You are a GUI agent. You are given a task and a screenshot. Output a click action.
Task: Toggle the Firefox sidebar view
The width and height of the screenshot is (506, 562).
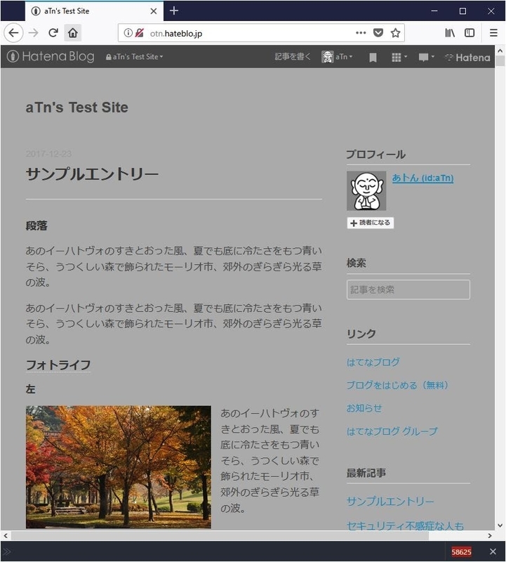point(470,33)
